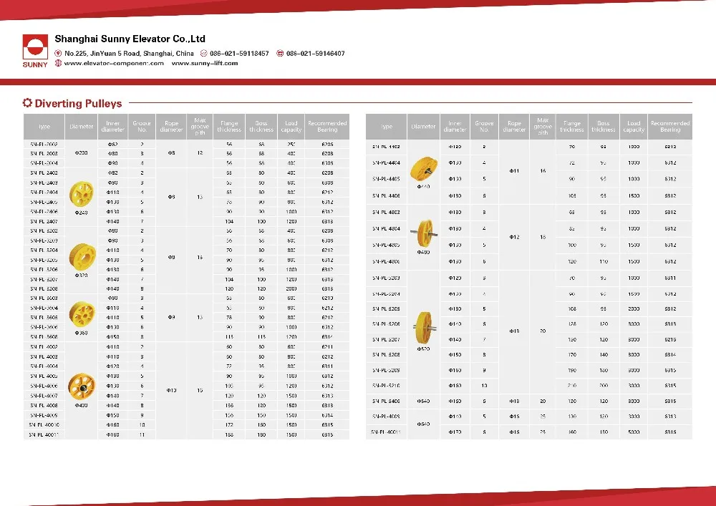This screenshot has height=506, width=716.
Task: Open the www.elevator-component.com link
Action: [x=114, y=63]
